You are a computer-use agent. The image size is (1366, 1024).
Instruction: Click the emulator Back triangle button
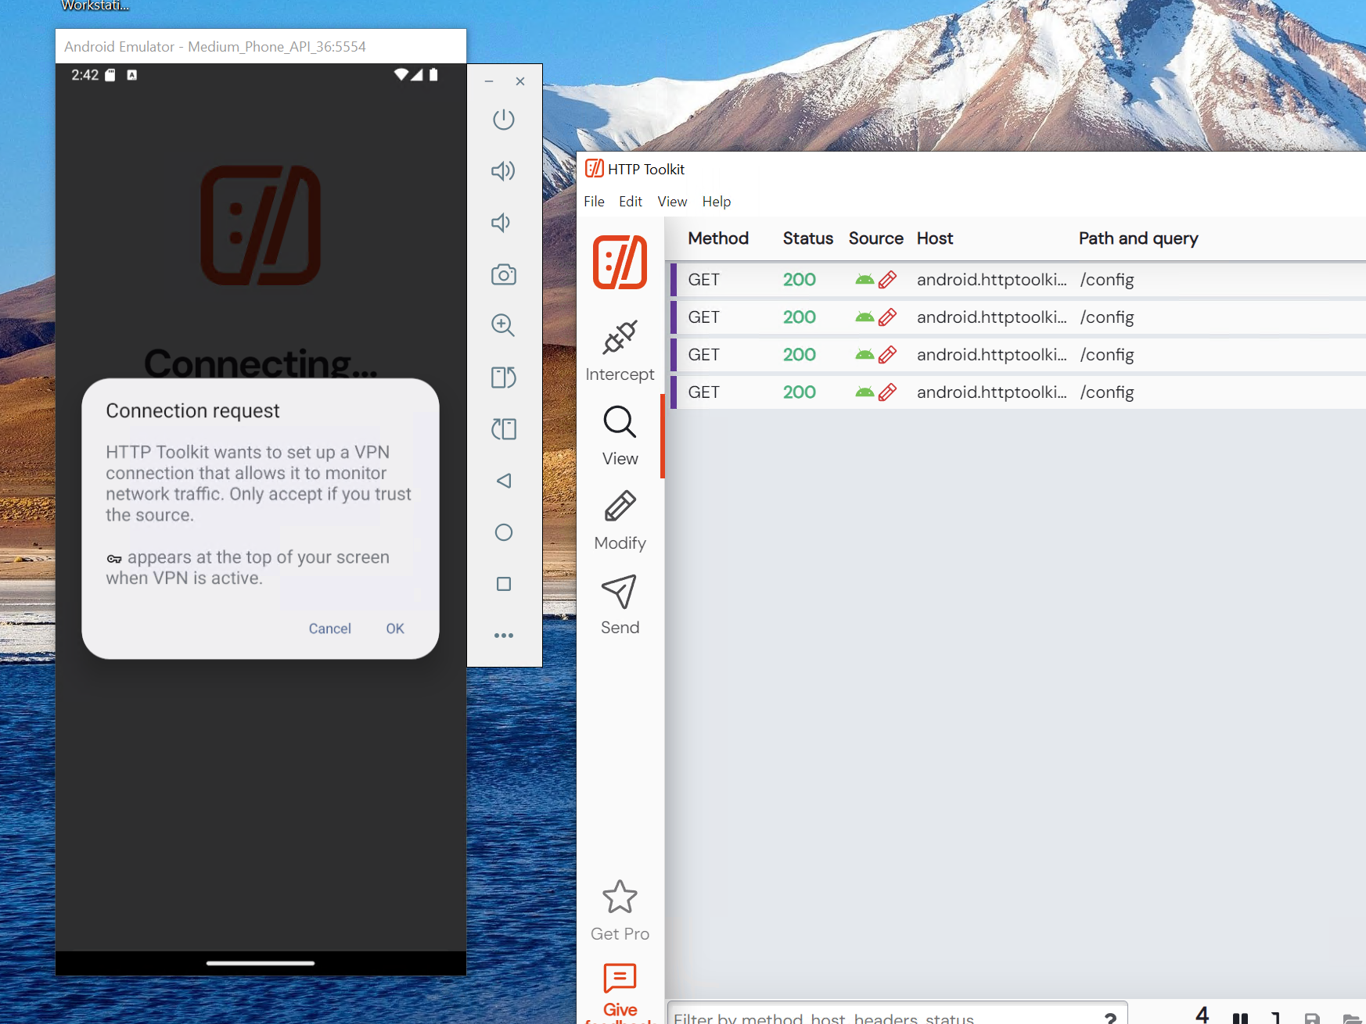tap(504, 481)
